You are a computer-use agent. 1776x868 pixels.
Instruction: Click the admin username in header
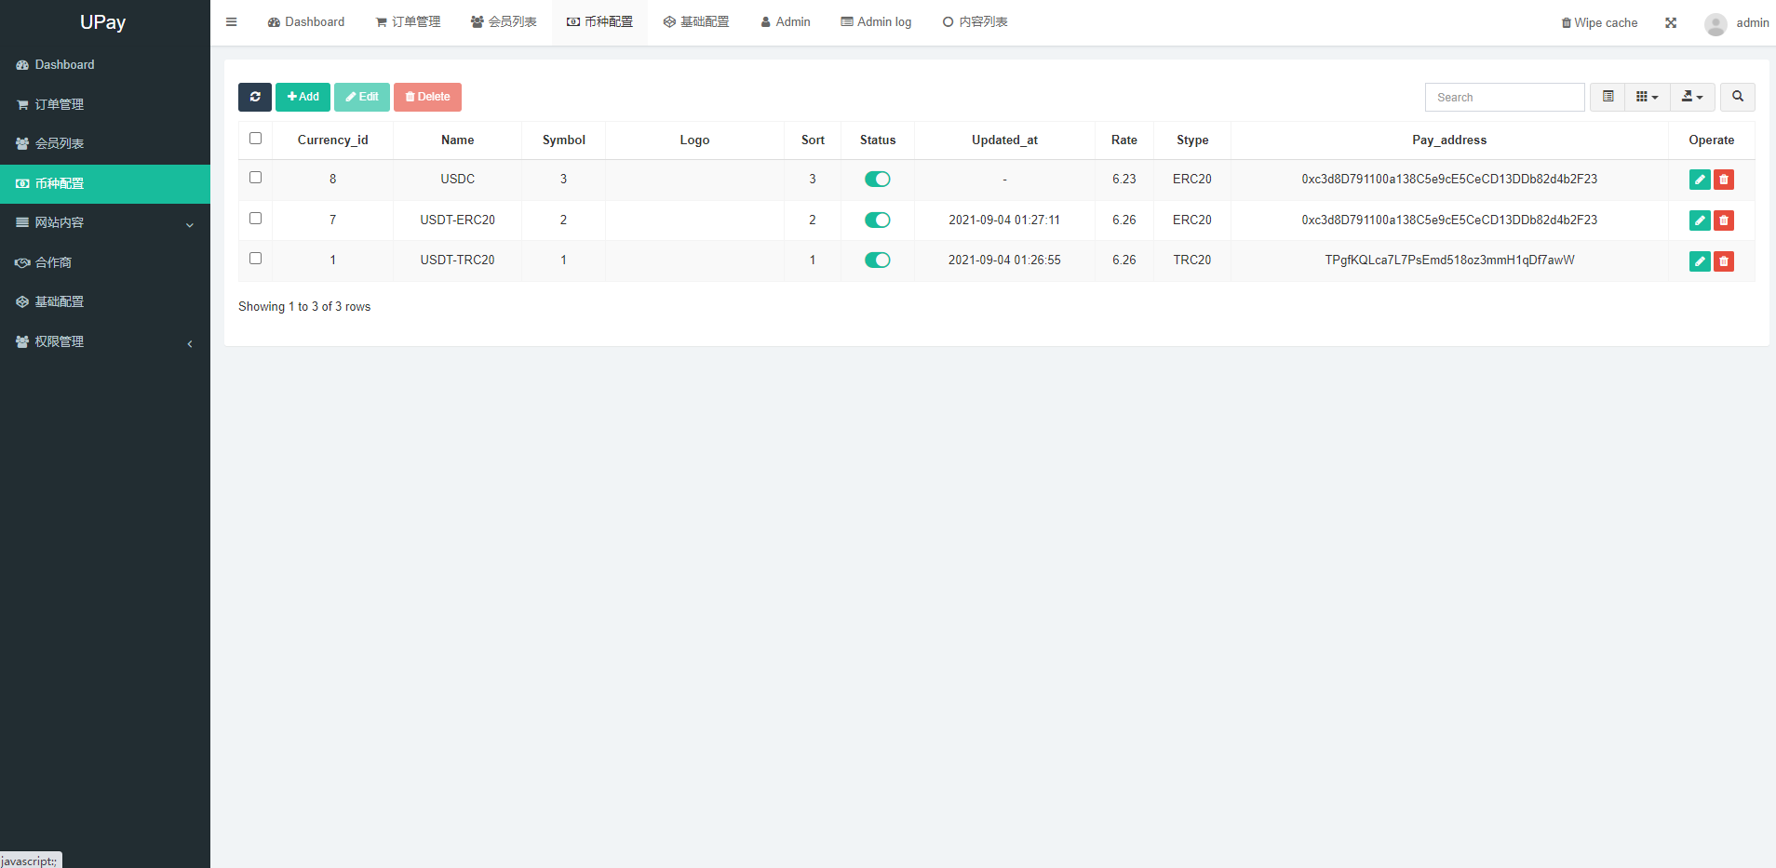point(1752,23)
